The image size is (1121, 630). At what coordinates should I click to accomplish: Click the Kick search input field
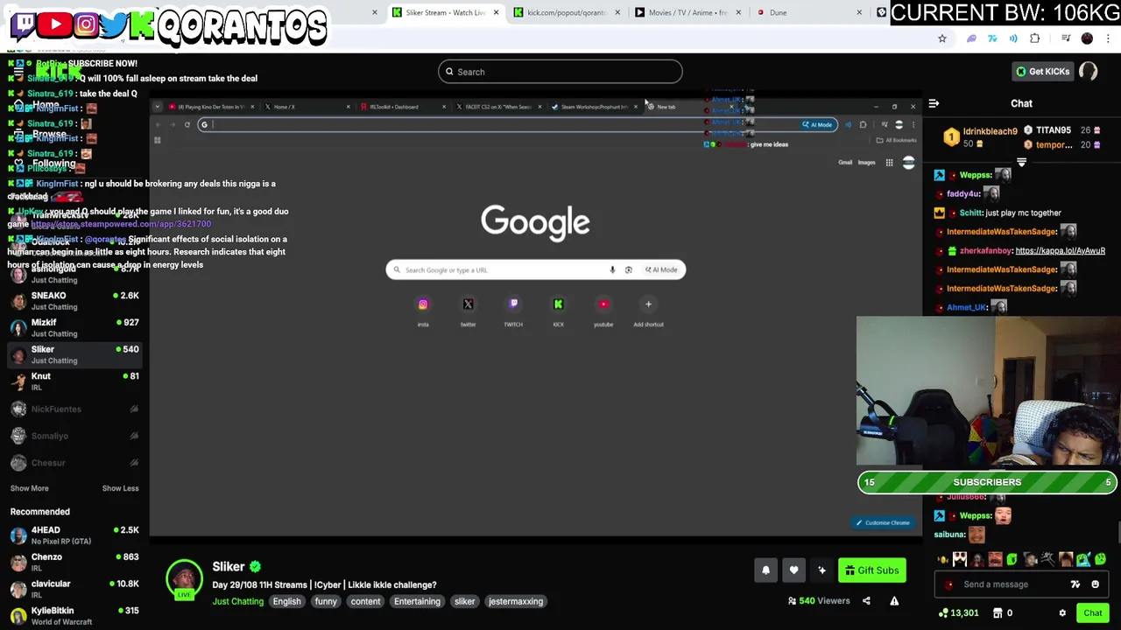click(x=560, y=72)
